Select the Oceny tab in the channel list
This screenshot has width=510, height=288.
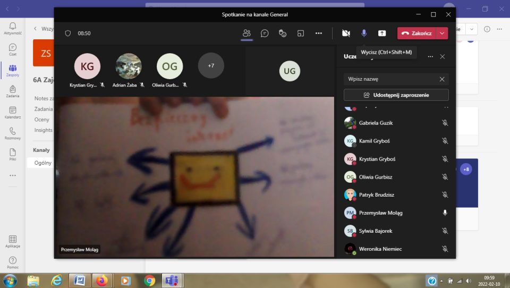(42, 120)
